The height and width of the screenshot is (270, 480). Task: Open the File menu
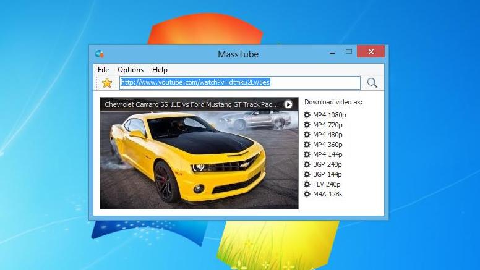[103, 70]
